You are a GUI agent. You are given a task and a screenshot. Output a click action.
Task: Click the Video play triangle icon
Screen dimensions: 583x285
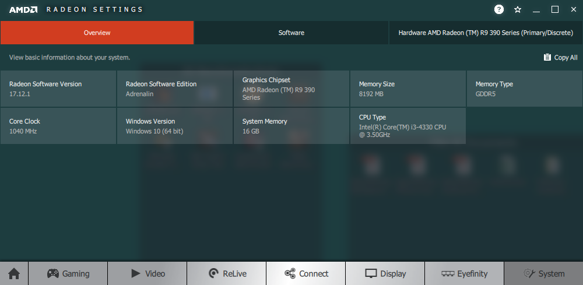coord(136,273)
